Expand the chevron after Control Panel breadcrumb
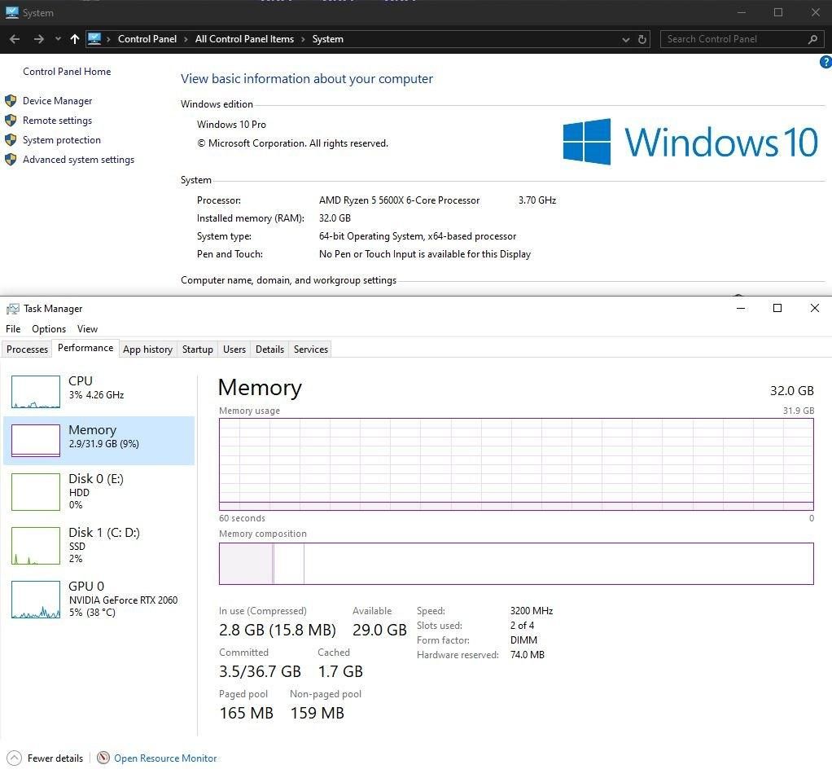832x778 pixels. 186,39
